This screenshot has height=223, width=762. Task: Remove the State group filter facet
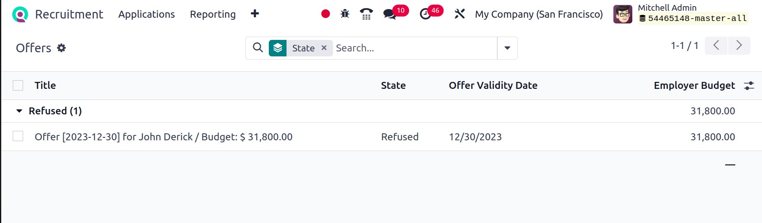click(324, 48)
